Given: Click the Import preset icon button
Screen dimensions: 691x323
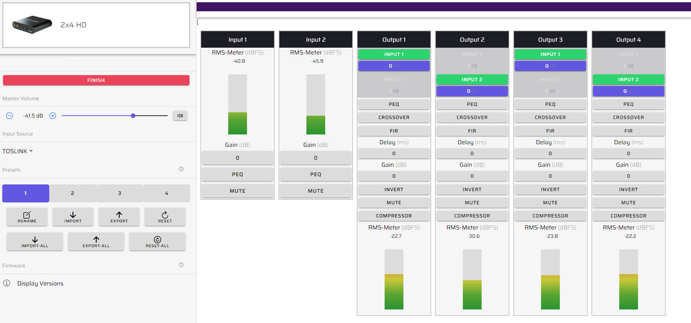Looking at the screenshot, I should coord(73,217).
